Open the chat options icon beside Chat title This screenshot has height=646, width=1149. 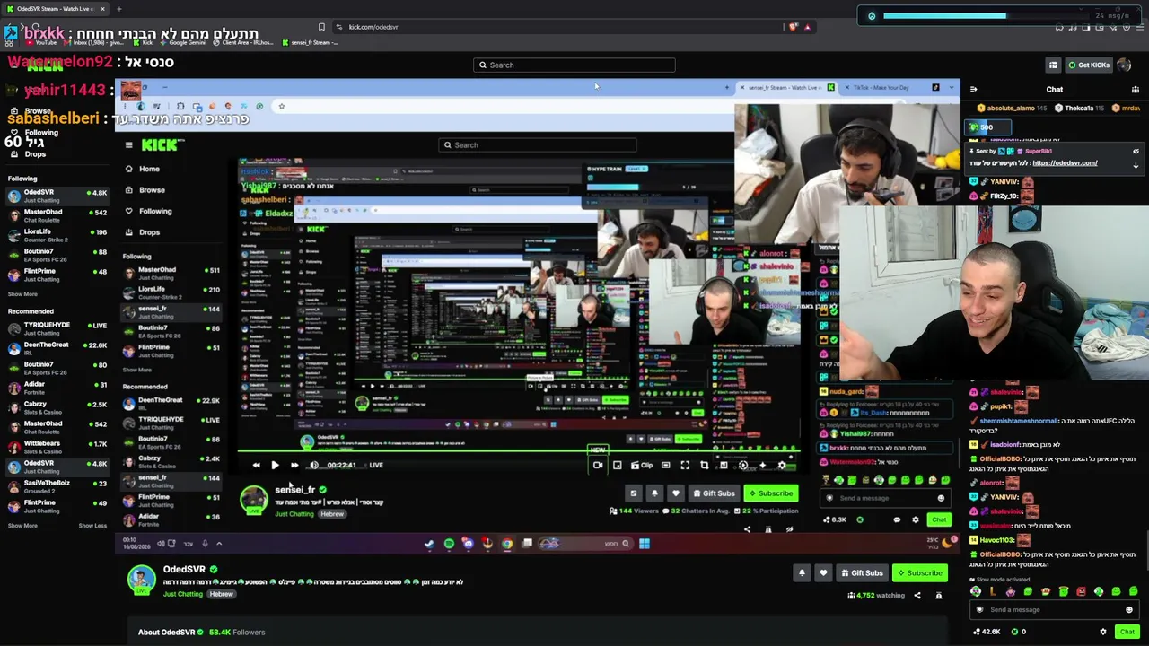tap(1135, 90)
